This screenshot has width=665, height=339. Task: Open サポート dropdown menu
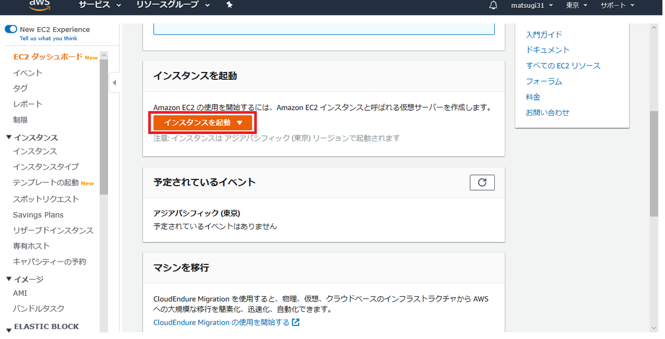click(x=617, y=5)
